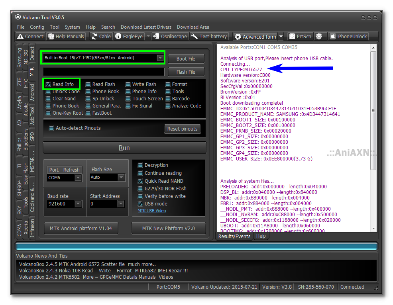The image size is (393, 305).
Task: Check the Read Flash option
Action: pos(88,84)
